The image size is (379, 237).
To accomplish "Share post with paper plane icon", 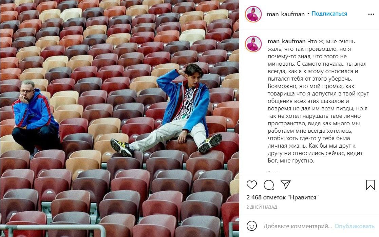I will tap(285, 185).
